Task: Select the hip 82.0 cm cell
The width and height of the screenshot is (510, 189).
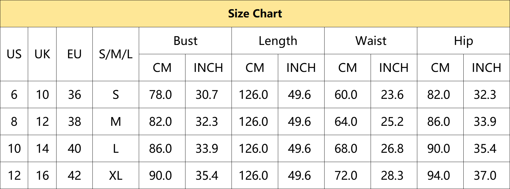Action: (440, 94)
